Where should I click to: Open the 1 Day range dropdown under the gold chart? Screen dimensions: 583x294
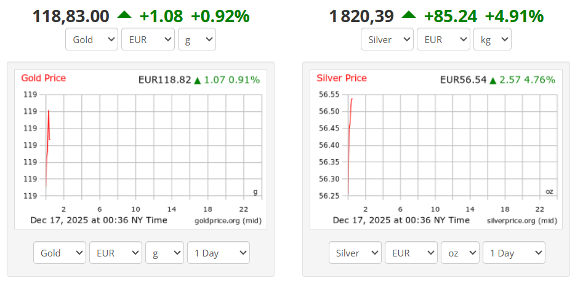coord(218,253)
